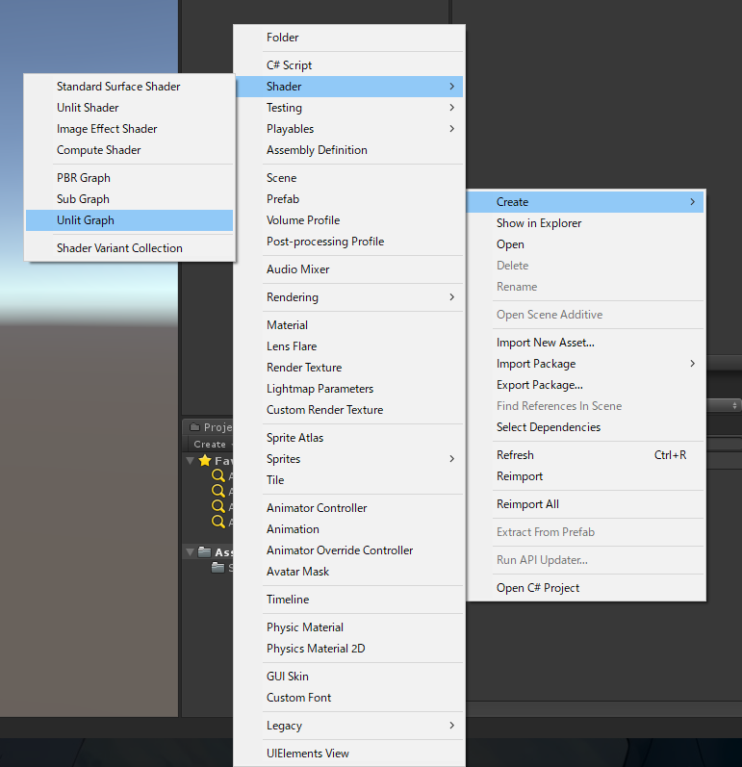Choose Post-processing Profile
The height and width of the screenshot is (767, 742).
tap(349, 242)
